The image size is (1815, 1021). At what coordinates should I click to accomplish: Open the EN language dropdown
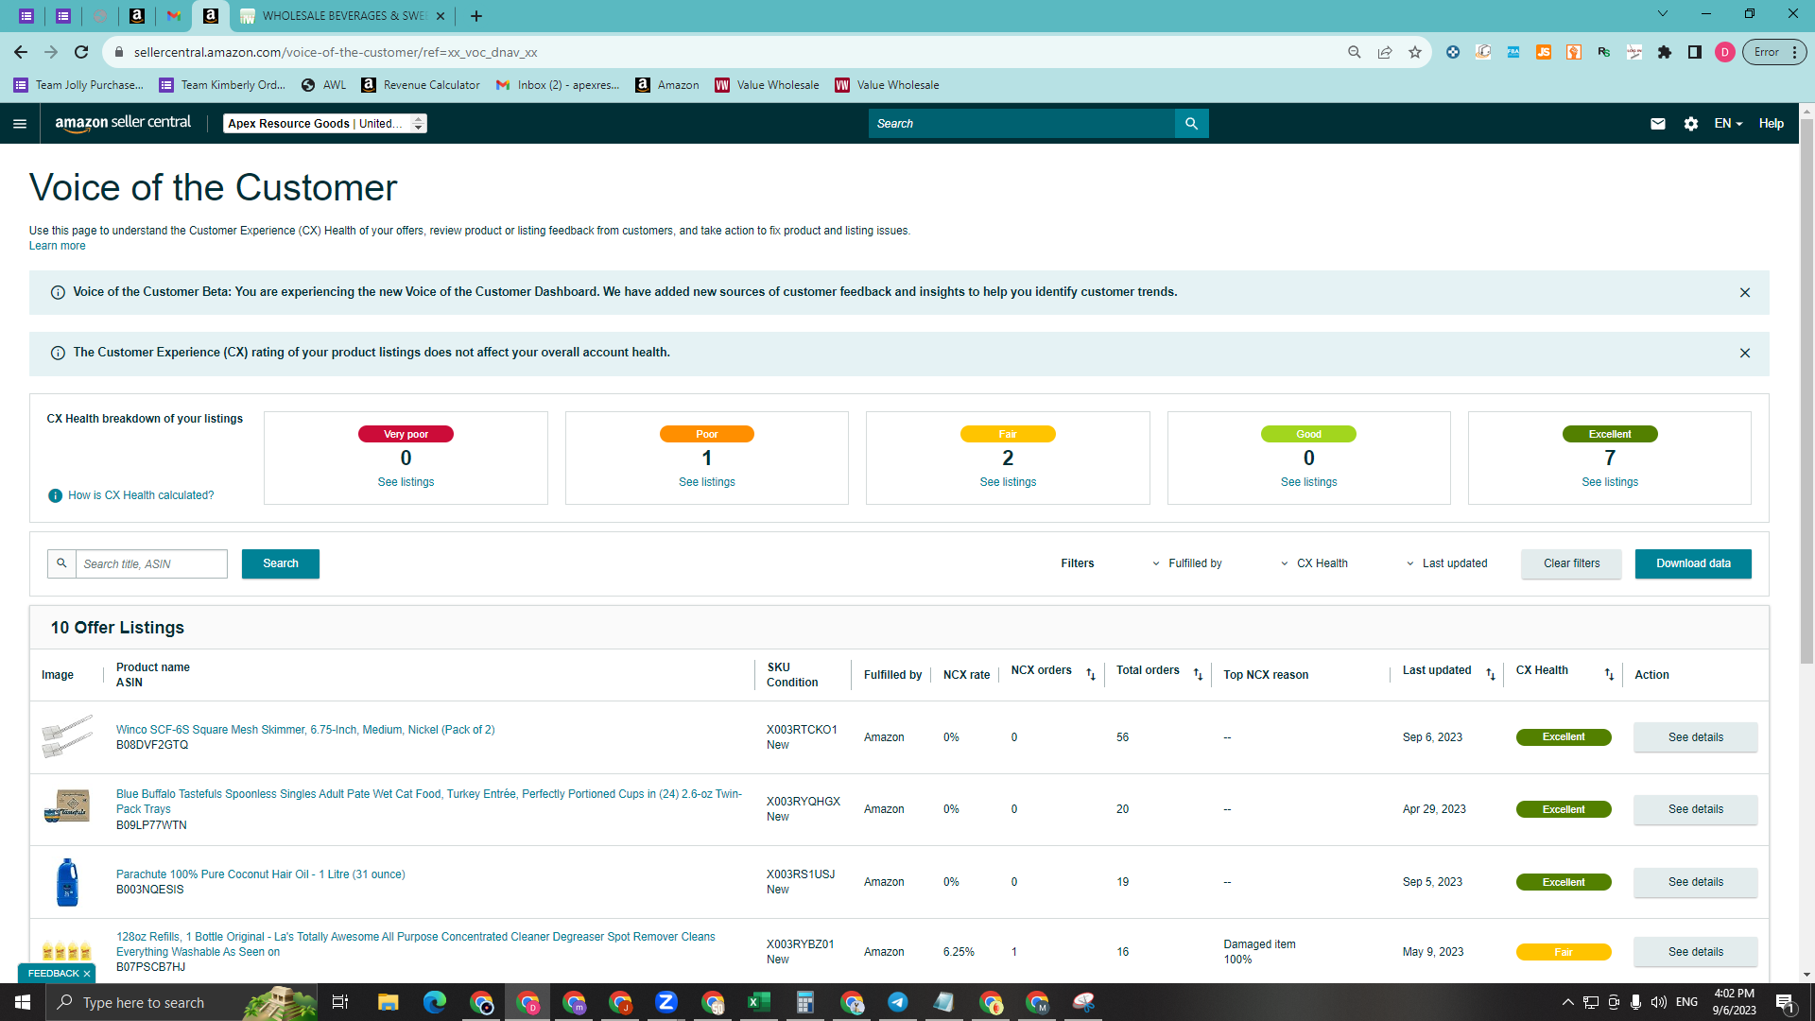coord(1728,124)
